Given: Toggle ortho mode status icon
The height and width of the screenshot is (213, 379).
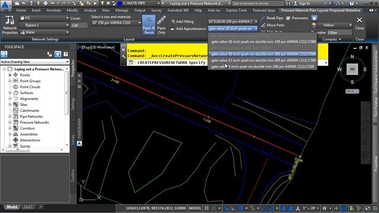Looking at the screenshot, I should pos(233,208).
